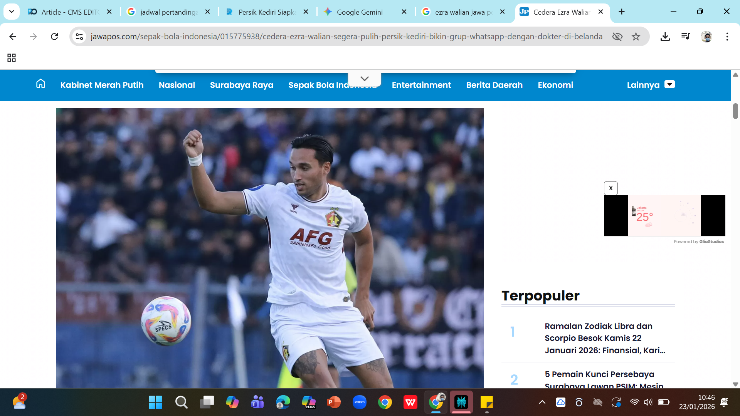Open a new browser tab
The height and width of the screenshot is (416, 740).
(x=622, y=12)
